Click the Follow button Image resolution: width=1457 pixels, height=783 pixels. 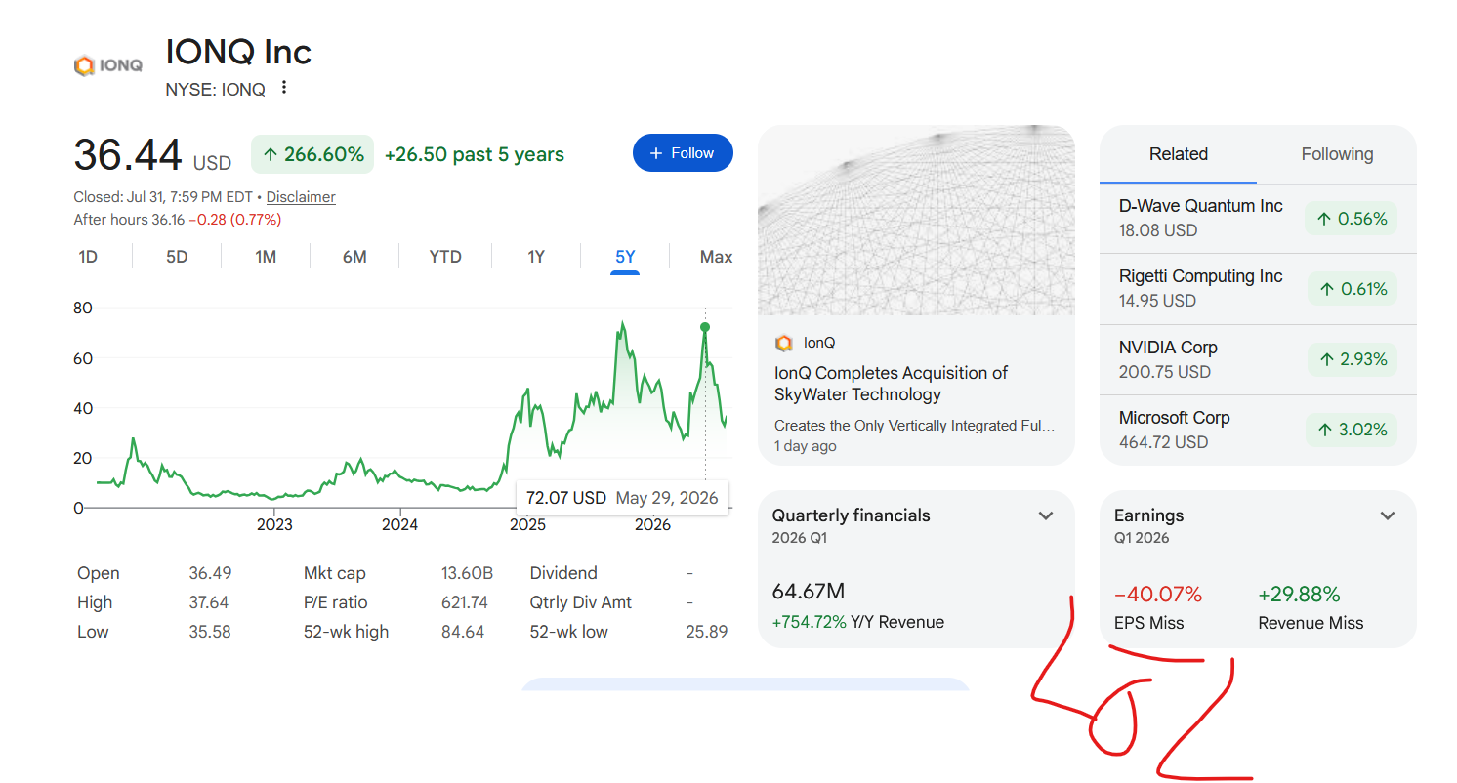pyautogui.click(x=683, y=153)
